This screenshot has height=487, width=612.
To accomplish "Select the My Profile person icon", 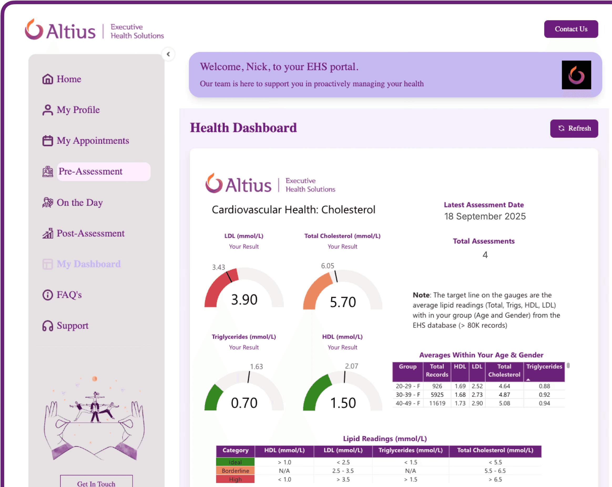I will point(47,110).
